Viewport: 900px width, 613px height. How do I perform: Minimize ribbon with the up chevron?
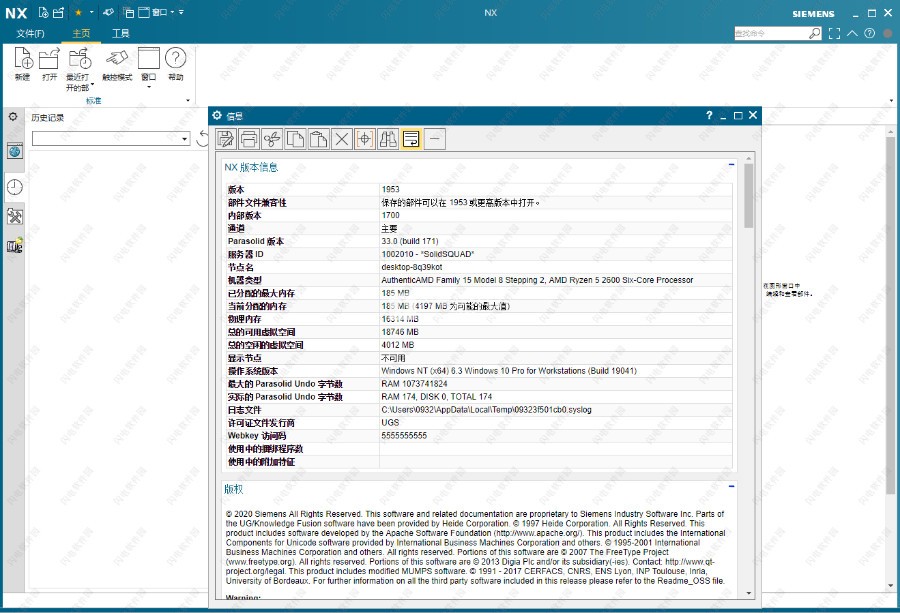point(852,33)
